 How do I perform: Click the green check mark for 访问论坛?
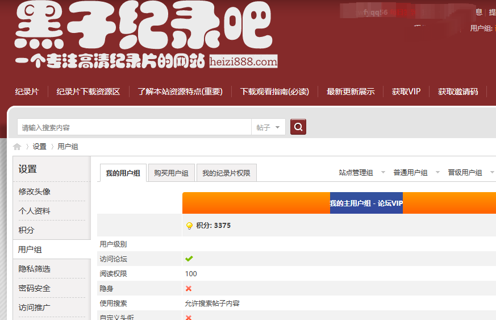189,259
